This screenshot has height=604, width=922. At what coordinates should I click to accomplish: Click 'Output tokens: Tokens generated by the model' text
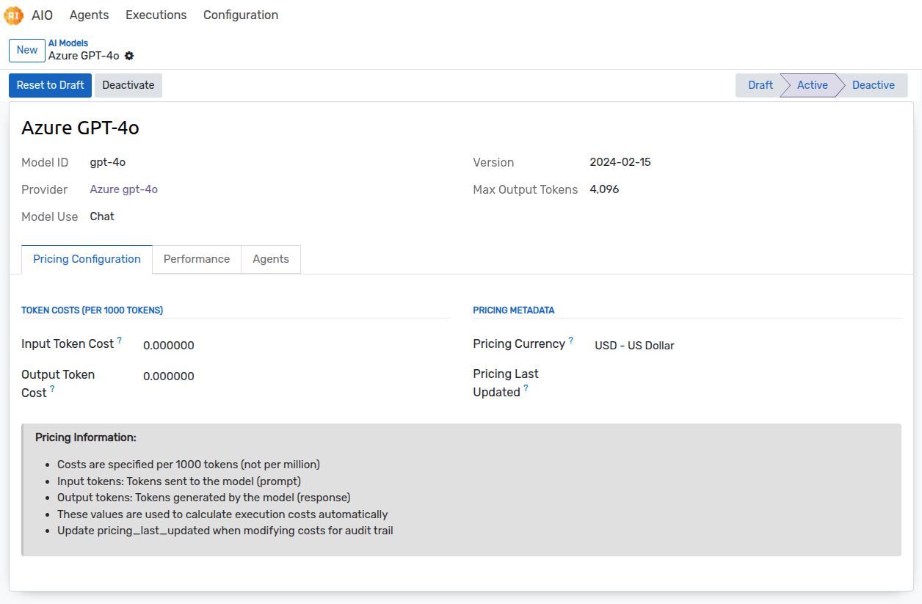tap(204, 498)
